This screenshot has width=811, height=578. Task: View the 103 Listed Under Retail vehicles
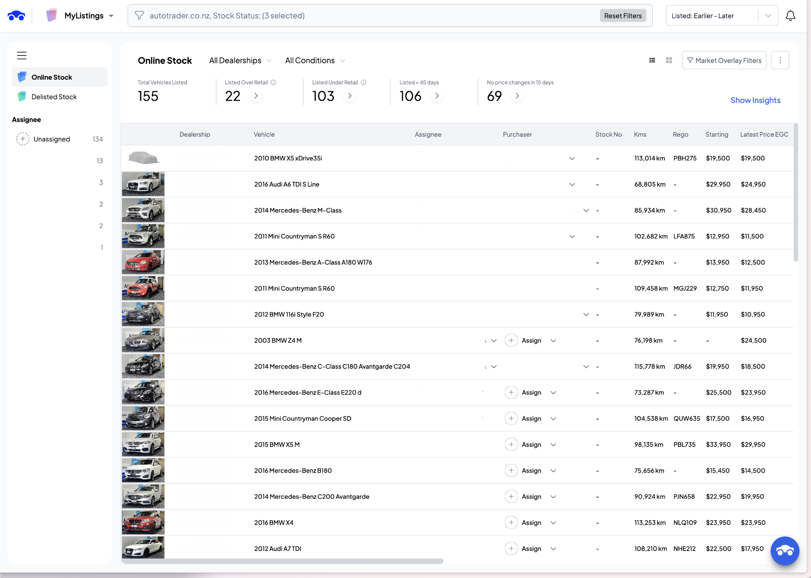point(350,96)
